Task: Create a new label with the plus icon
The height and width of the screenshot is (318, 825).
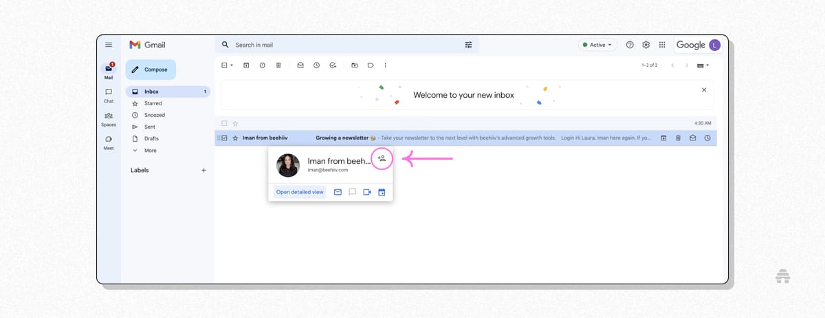Action: pyautogui.click(x=203, y=170)
